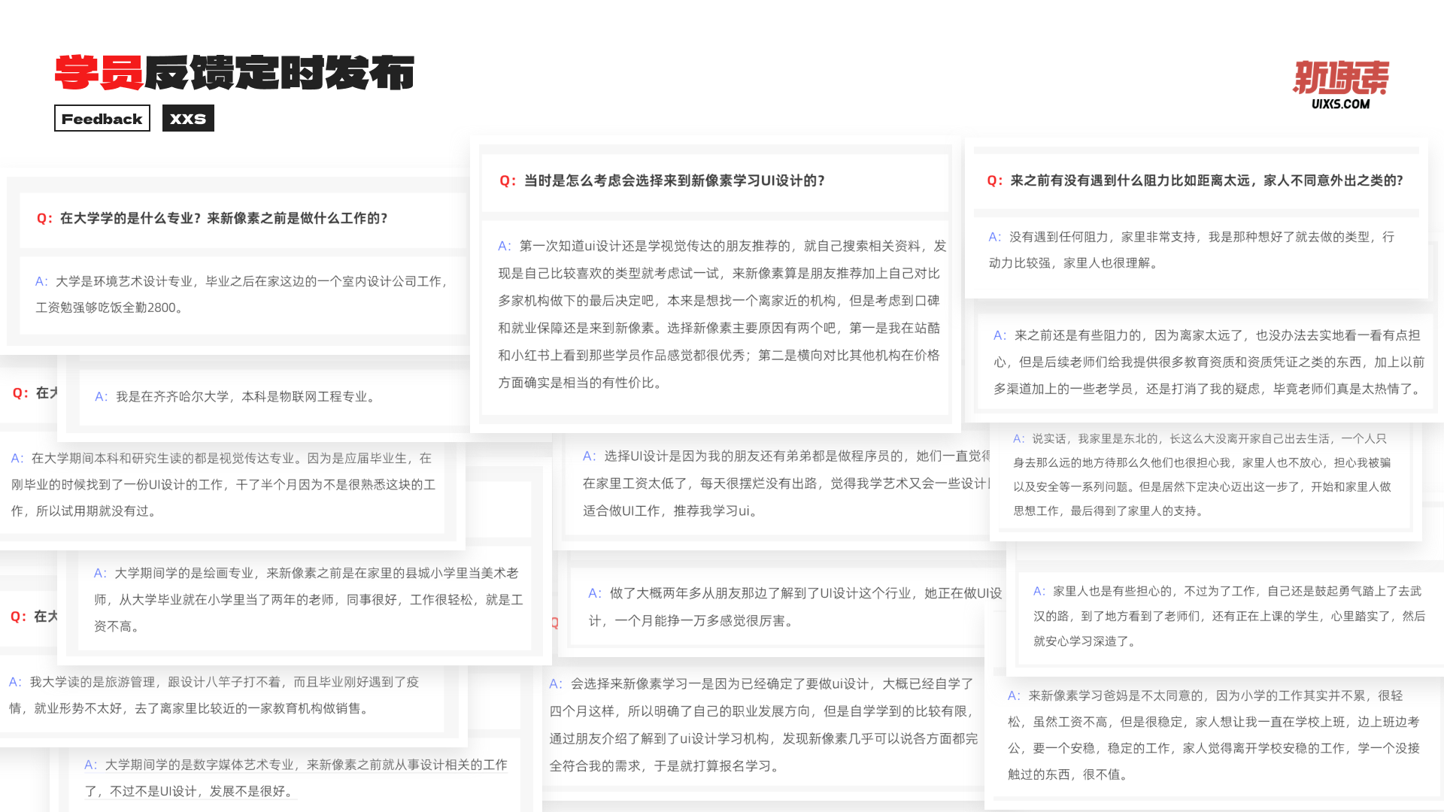Image resolution: width=1444 pixels, height=812 pixels.
Task: Click answer about 数字媒体艺术专业
Action: [296, 777]
